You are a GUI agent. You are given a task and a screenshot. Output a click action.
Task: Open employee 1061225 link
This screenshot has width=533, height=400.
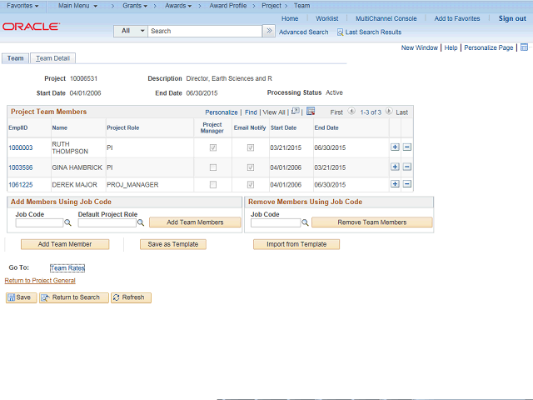(x=21, y=185)
